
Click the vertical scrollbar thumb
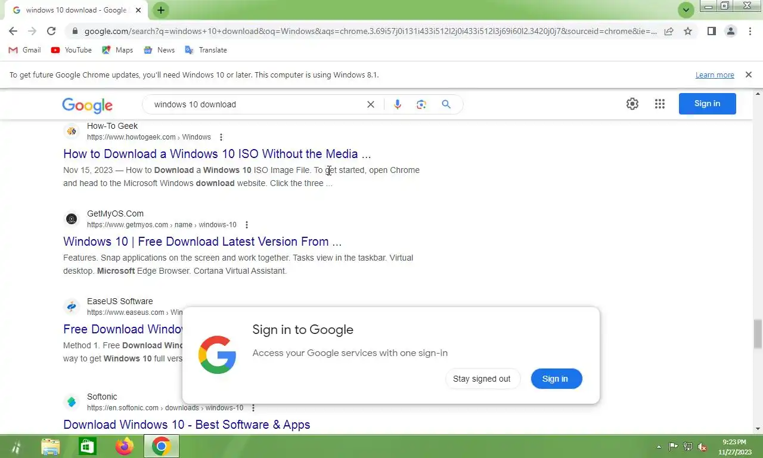tap(758, 334)
